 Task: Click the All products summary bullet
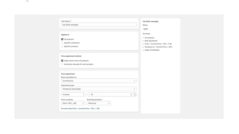(149, 38)
